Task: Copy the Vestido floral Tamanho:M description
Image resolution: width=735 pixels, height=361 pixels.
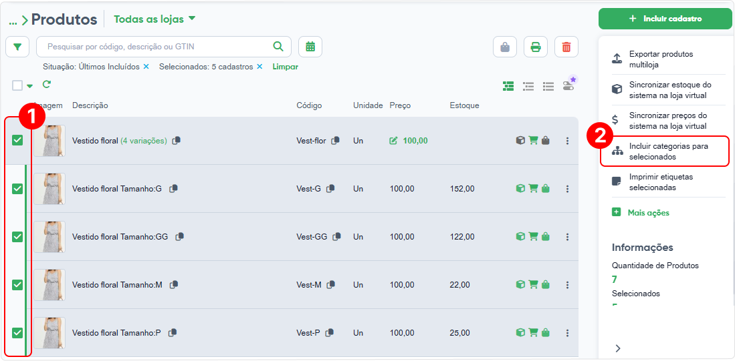Action: point(174,284)
